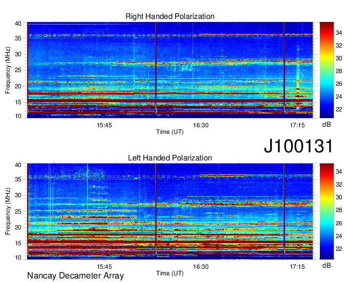Click the large J100131 label

point(298,146)
